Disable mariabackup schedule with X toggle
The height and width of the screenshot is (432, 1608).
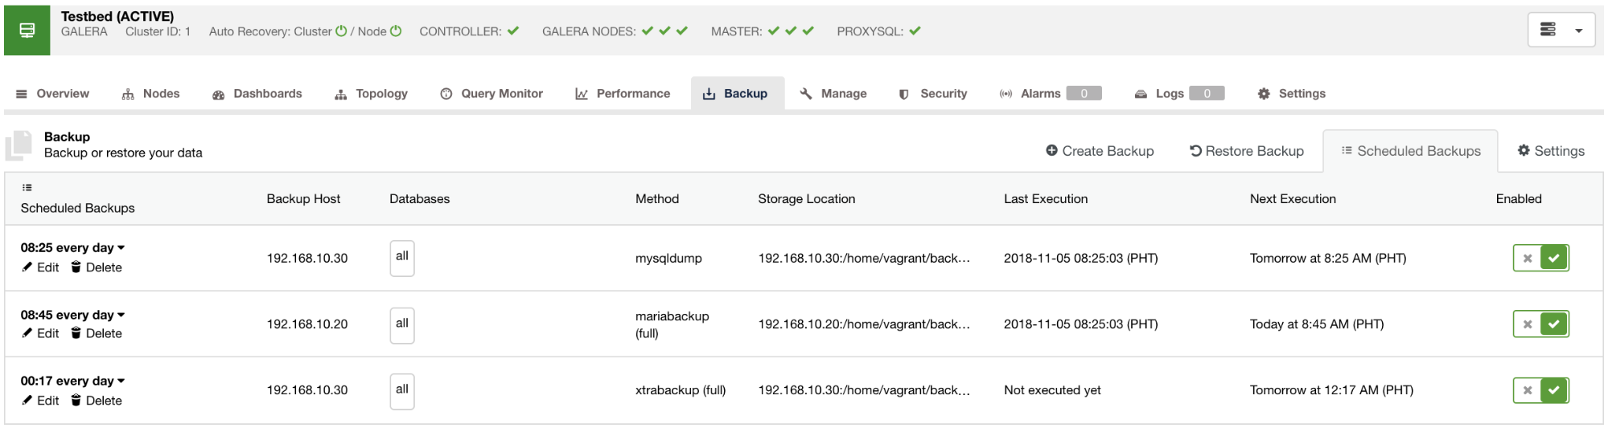pos(1527,324)
